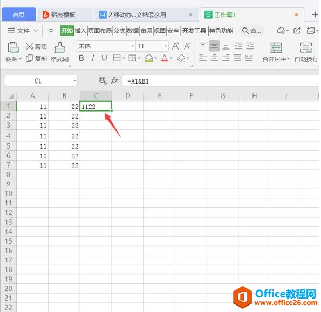Open the Name Box dropdown arrow
321x312 pixels.
[75, 81]
